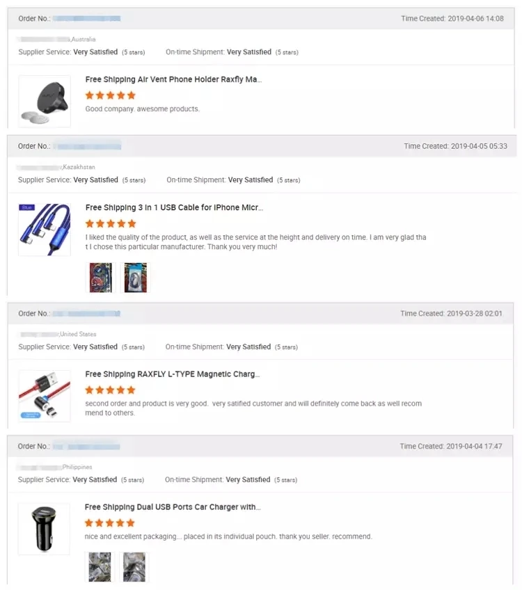This screenshot has width=522, height=590.
Task: Click star rating of Magnetic Charger review
Action: [x=110, y=390]
